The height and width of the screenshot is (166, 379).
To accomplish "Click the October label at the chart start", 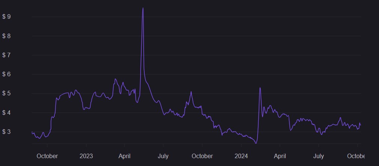I will [x=47, y=156].
